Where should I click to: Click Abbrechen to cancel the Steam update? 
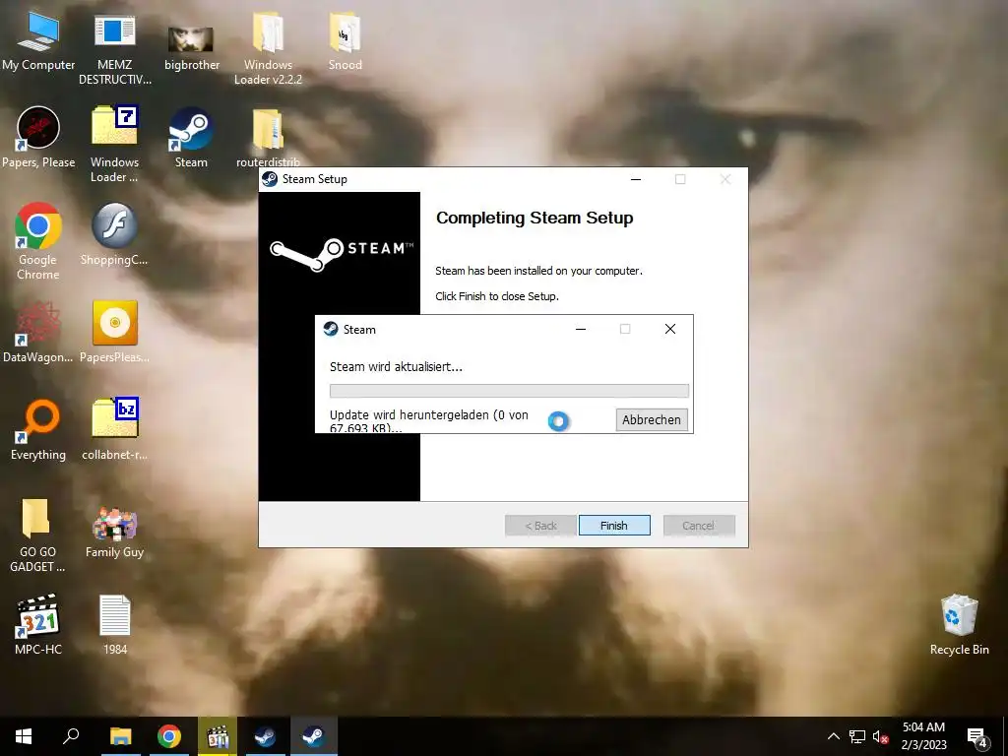(652, 419)
